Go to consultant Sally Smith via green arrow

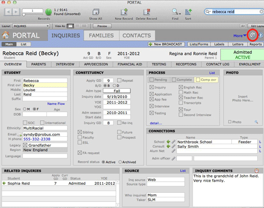pos(168,146)
